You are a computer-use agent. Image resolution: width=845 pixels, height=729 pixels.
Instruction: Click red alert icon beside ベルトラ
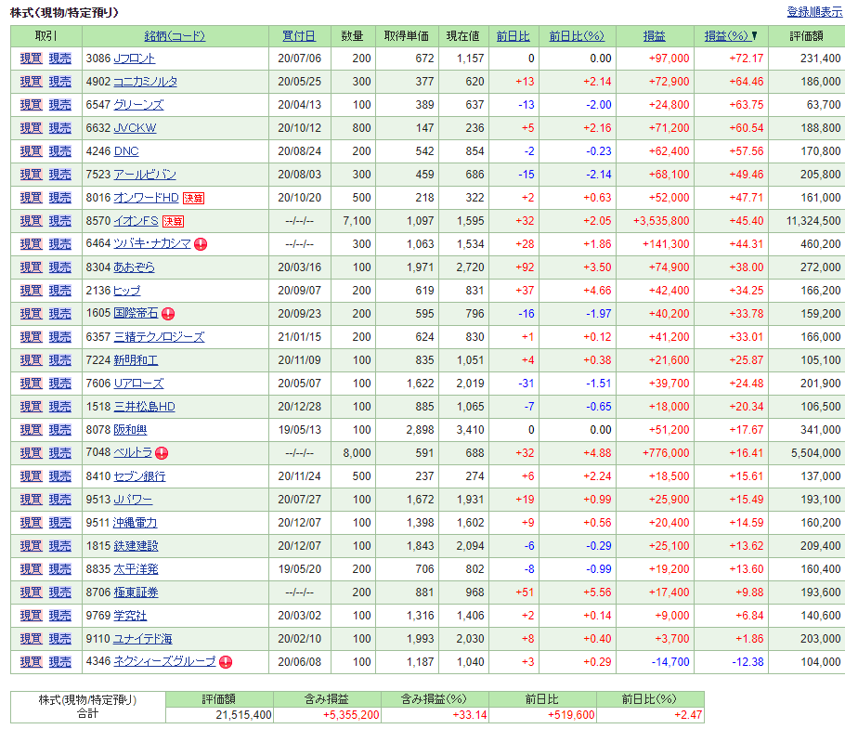pyautogui.click(x=162, y=453)
